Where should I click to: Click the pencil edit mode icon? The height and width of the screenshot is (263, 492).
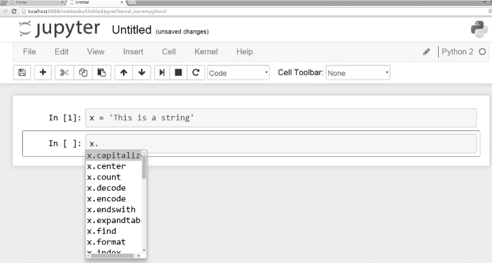(x=426, y=52)
